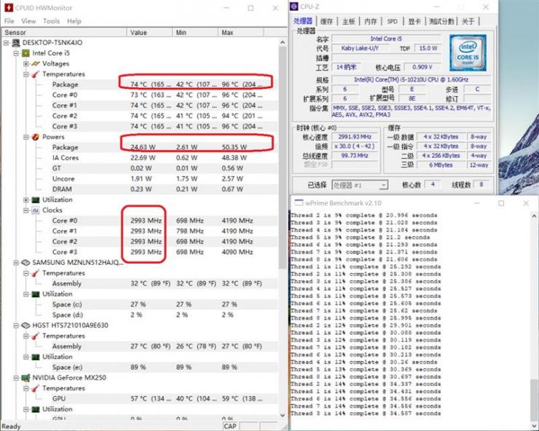Collapse the Intel Core i5 tree node
The width and height of the screenshot is (539, 431).
pyautogui.click(x=16, y=53)
